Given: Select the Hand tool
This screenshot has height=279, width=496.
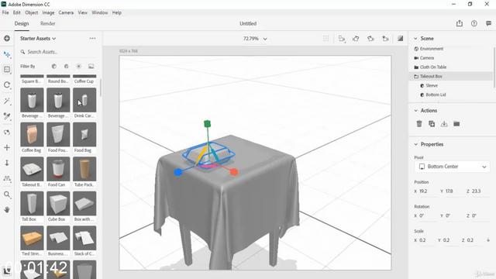Looking at the screenshot, I should pos(7,209).
